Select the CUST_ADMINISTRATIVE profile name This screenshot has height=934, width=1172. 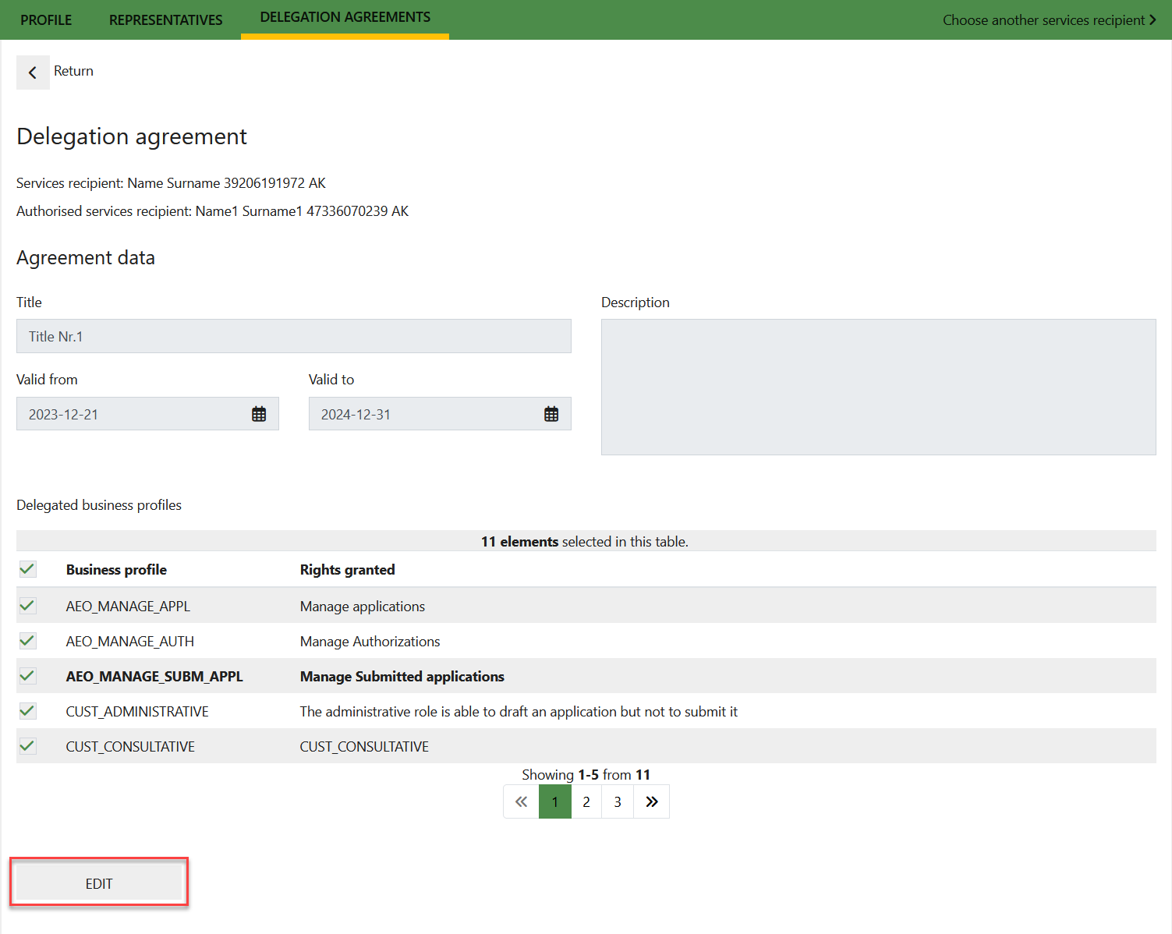point(137,712)
